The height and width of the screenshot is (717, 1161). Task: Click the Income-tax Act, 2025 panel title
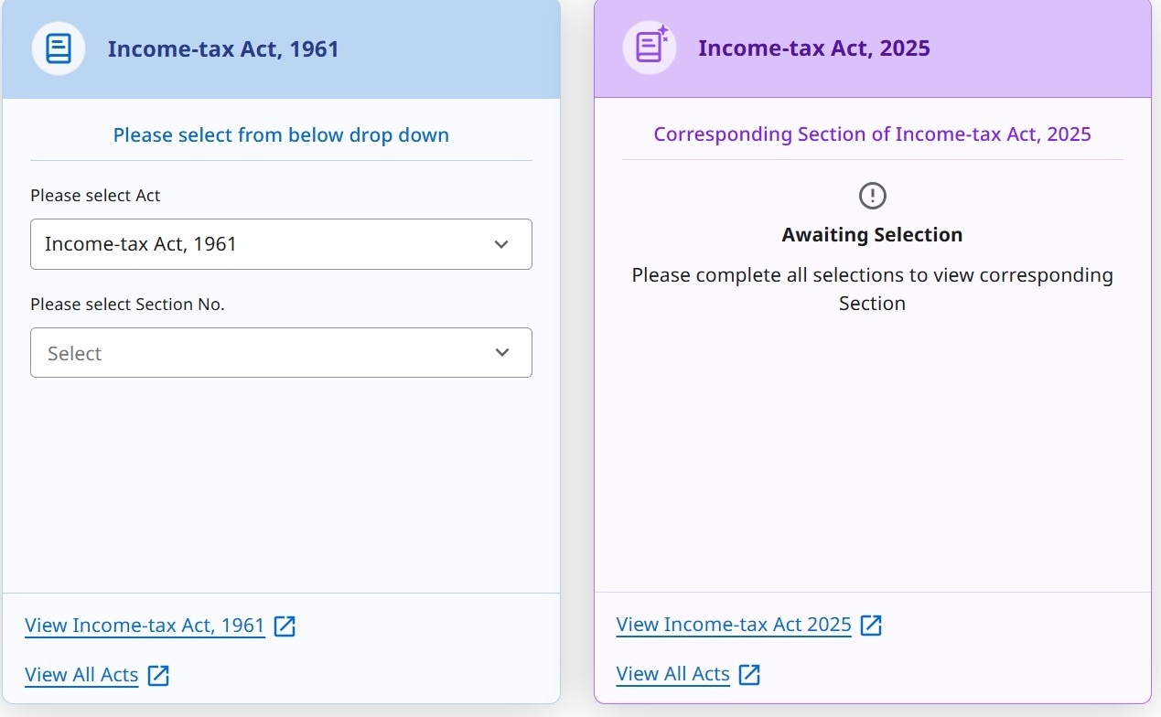pos(813,48)
